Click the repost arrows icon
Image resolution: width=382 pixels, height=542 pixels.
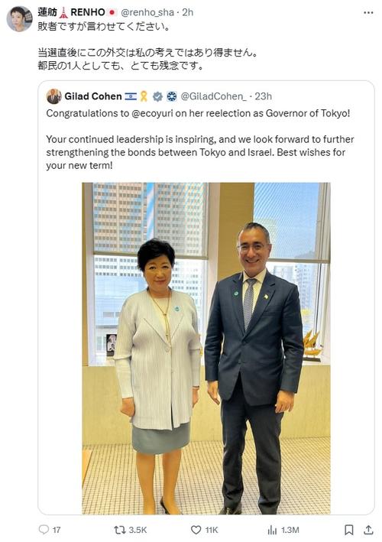click(x=119, y=530)
